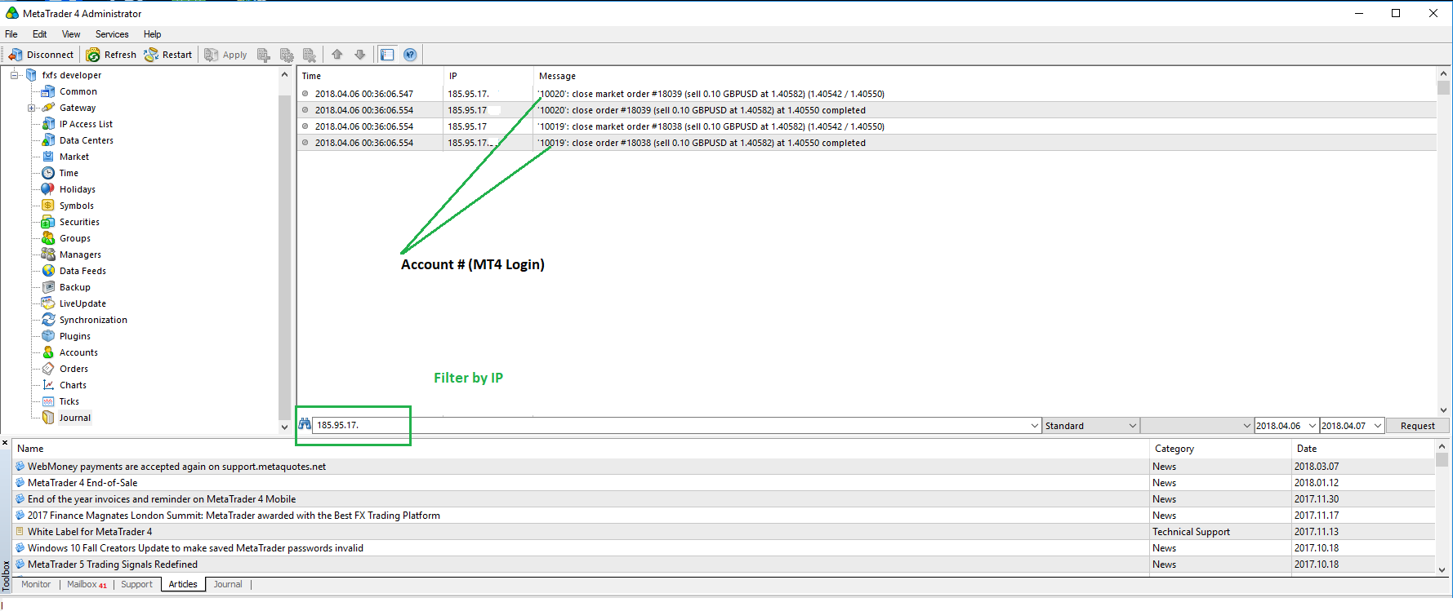This screenshot has height=611, width=1453.
Task: Select Ticks in the tree
Action: 69,401
